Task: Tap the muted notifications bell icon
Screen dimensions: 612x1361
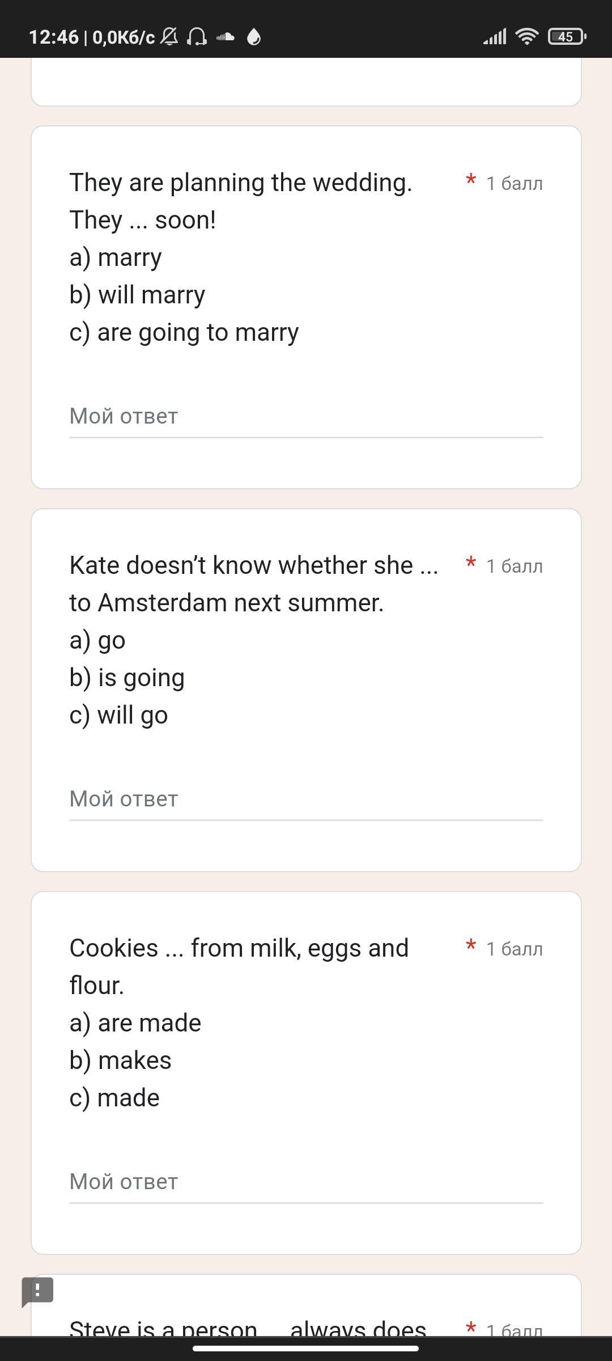Action: coord(169,37)
